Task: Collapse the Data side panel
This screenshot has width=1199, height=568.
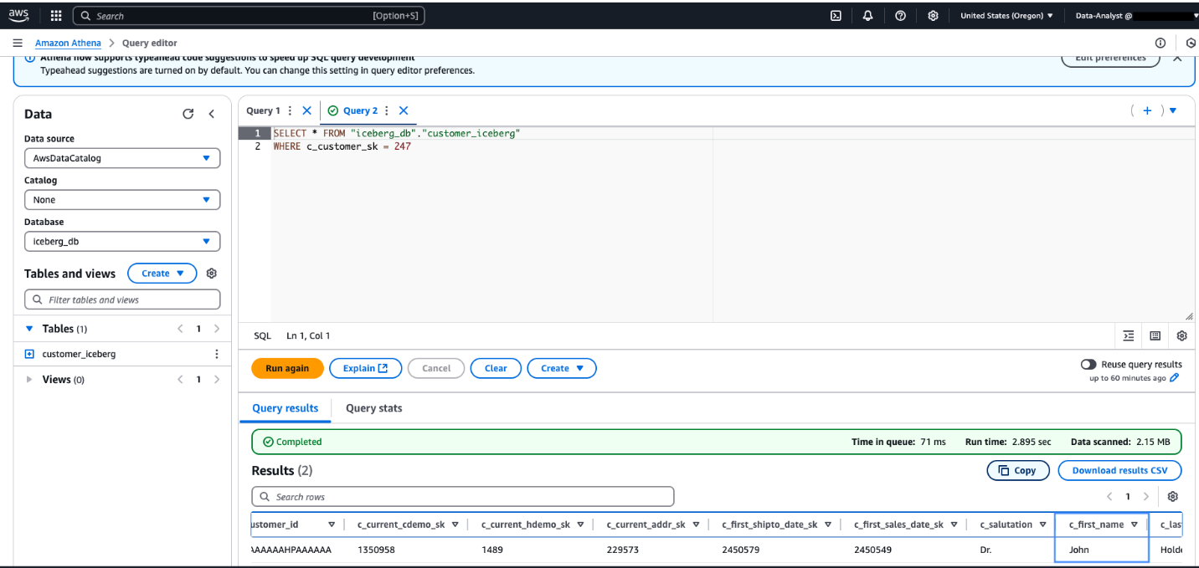Action: tap(212, 114)
